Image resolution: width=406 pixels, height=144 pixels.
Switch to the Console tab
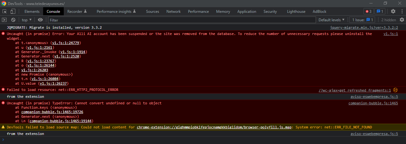pos(53,12)
